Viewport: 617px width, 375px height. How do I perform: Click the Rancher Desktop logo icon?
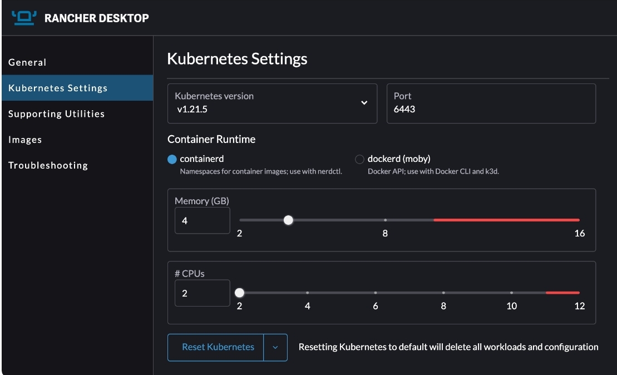click(x=23, y=17)
